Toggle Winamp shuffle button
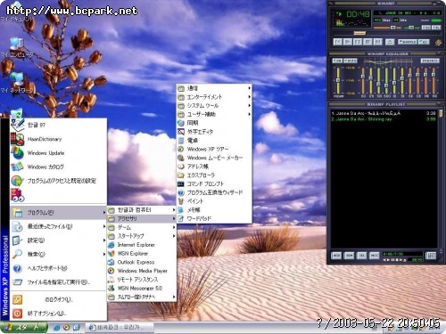 coord(408,42)
